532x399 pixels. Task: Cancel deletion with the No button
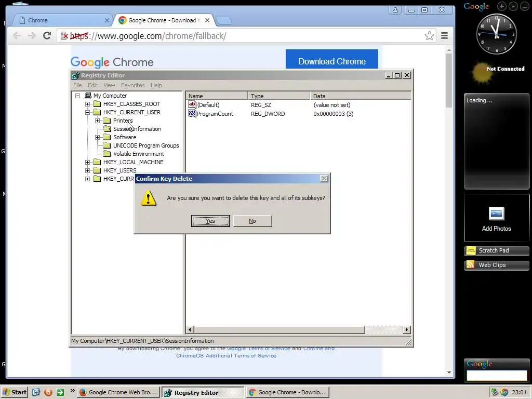[252, 221]
